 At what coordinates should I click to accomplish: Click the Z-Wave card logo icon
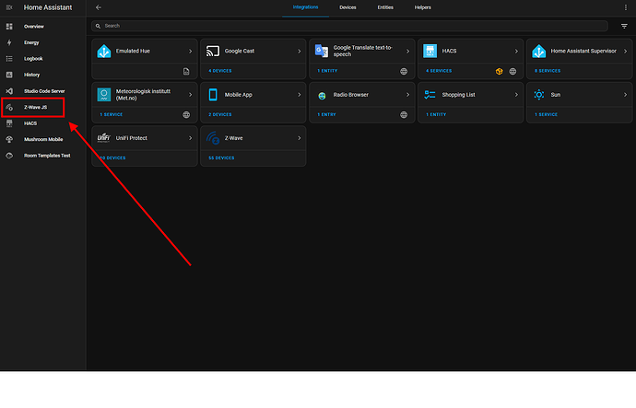[x=213, y=138]
